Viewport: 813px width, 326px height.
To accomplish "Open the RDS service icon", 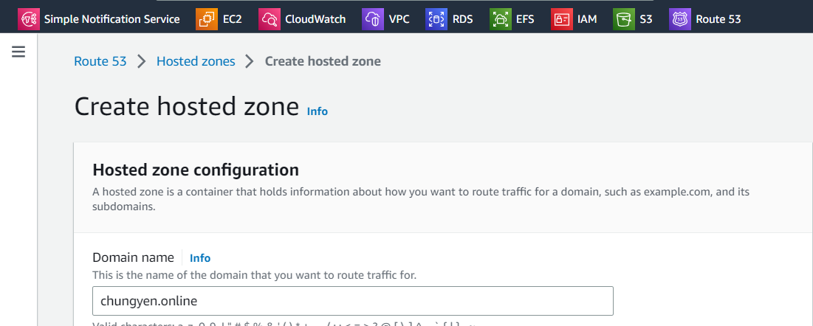I will coord(436,19).
